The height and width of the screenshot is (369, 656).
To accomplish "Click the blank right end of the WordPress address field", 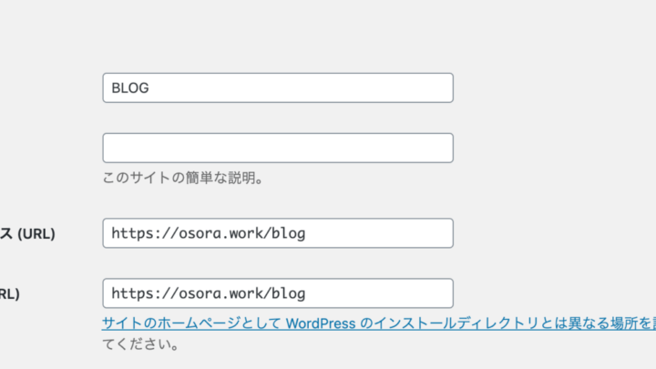I will [428, 233].
